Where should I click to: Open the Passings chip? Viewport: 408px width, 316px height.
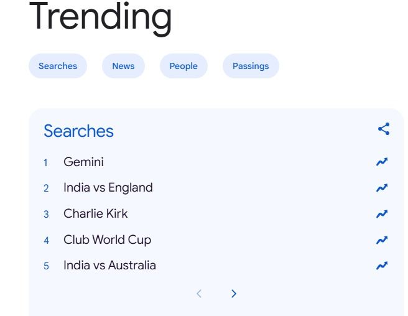coord(251,66)
